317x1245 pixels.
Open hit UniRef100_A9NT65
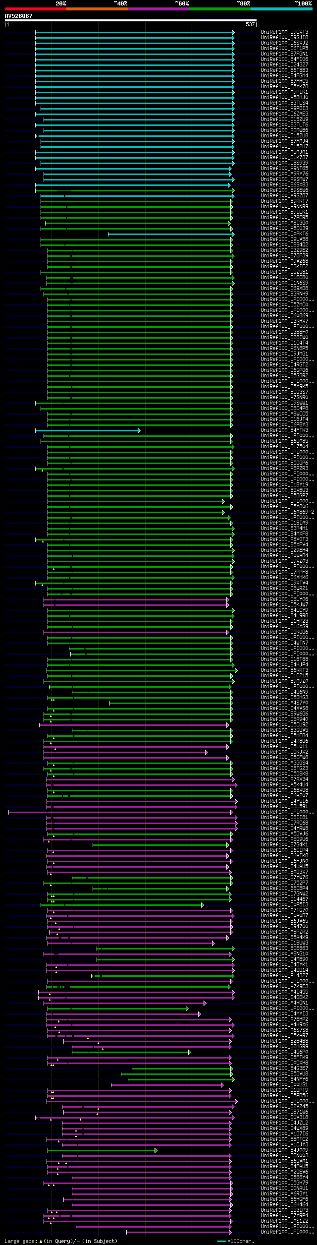(x=284, y=169)
